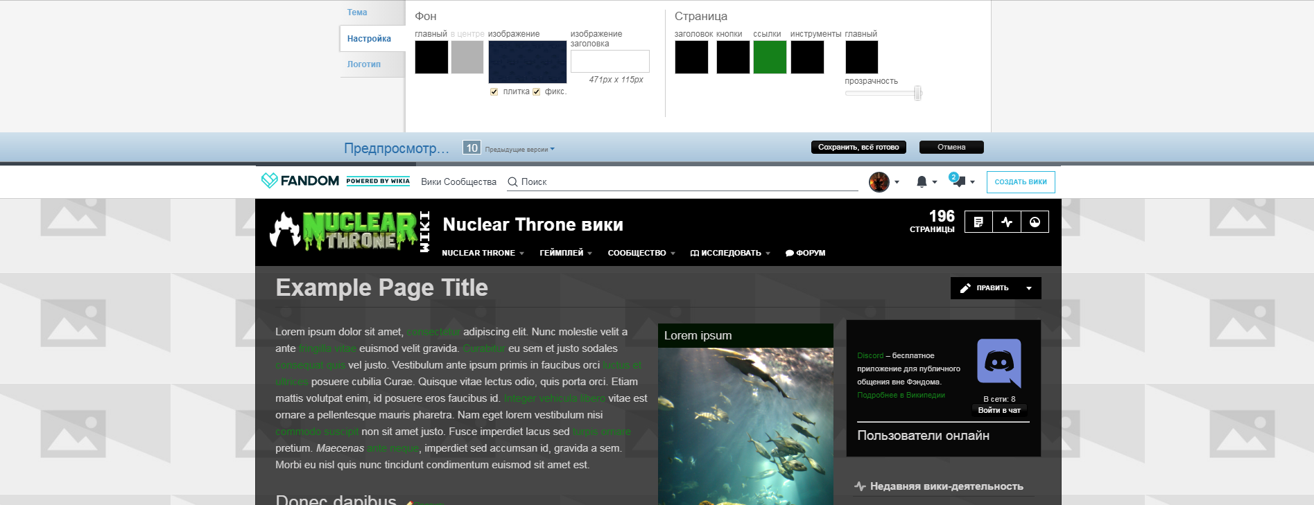Viewport: 1314px width, 505px height.
Task: Click the Отмена button
Action: (x=951, y=147)
